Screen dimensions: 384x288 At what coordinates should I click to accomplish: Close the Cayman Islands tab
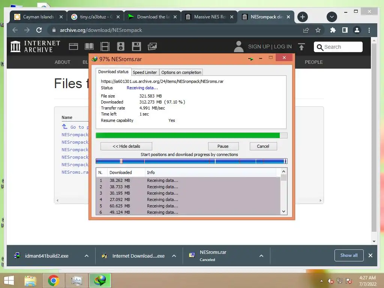[x=61, y=17]
